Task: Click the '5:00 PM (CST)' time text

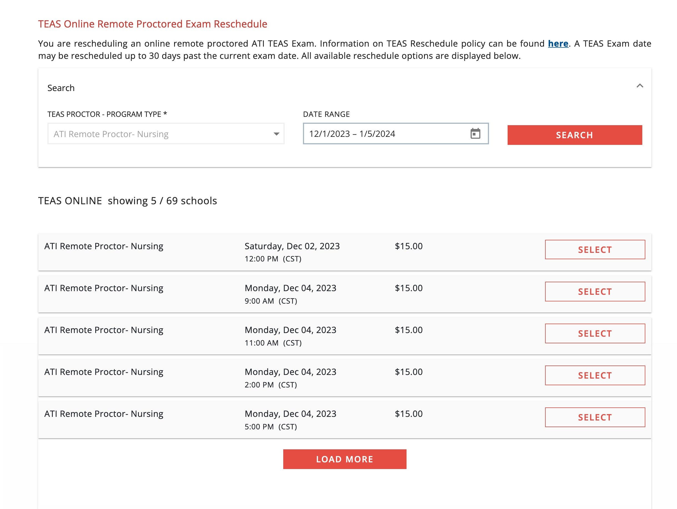Action: 271,427
